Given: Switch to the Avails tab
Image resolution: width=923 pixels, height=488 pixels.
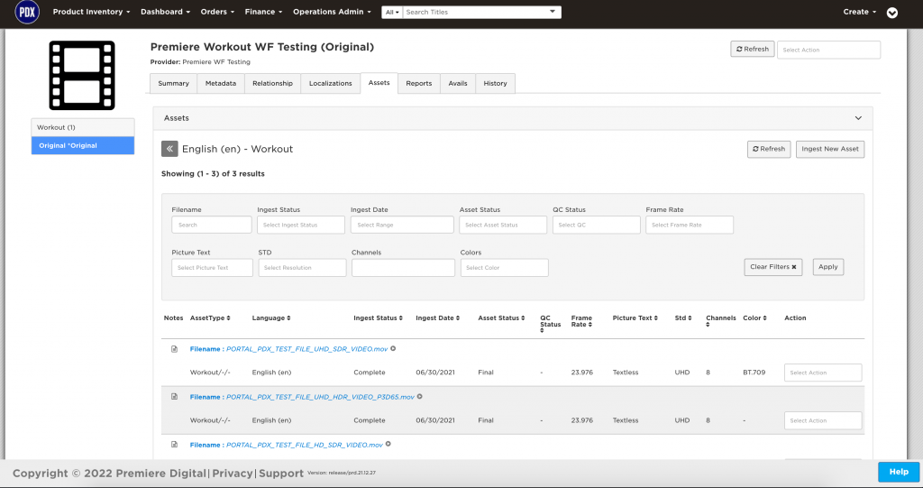Looking at the screenshot, I should [x=458, y=84].
